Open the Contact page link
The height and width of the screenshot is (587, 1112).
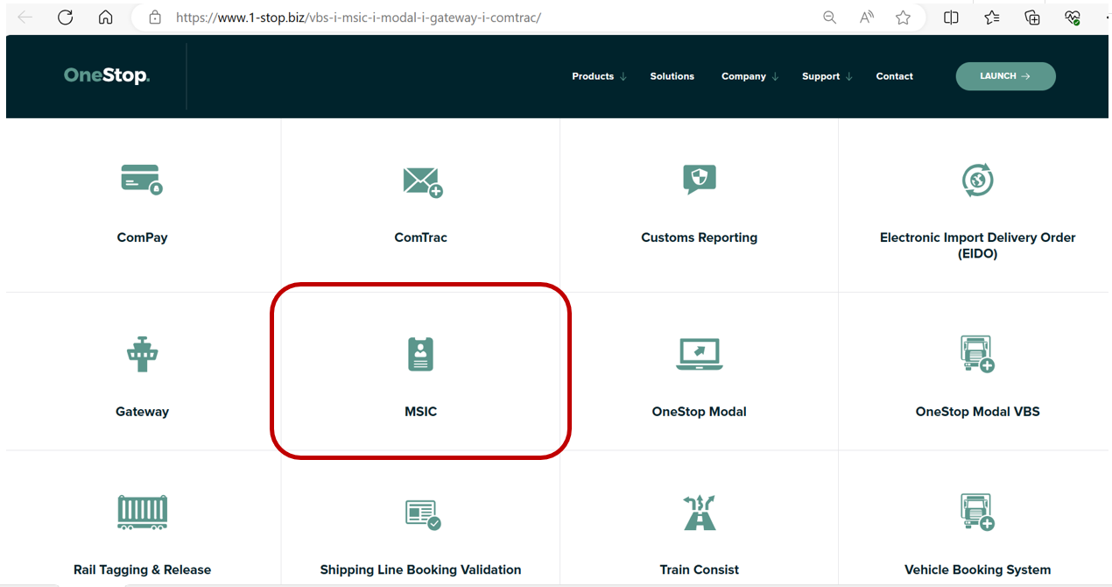pyautogui.click(x=894, y=76)
